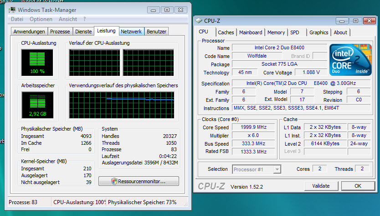Switch to the Prozesse tab
Screen dimensions: 380x216
(x=60, y=32)
